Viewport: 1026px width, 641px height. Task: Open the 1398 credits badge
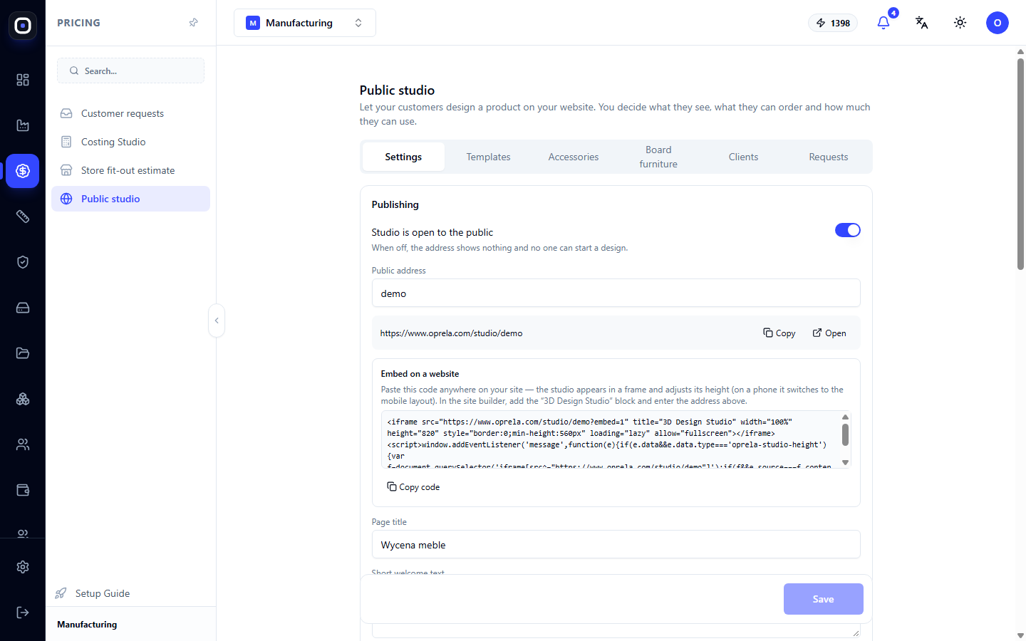(x=833, y=23)
